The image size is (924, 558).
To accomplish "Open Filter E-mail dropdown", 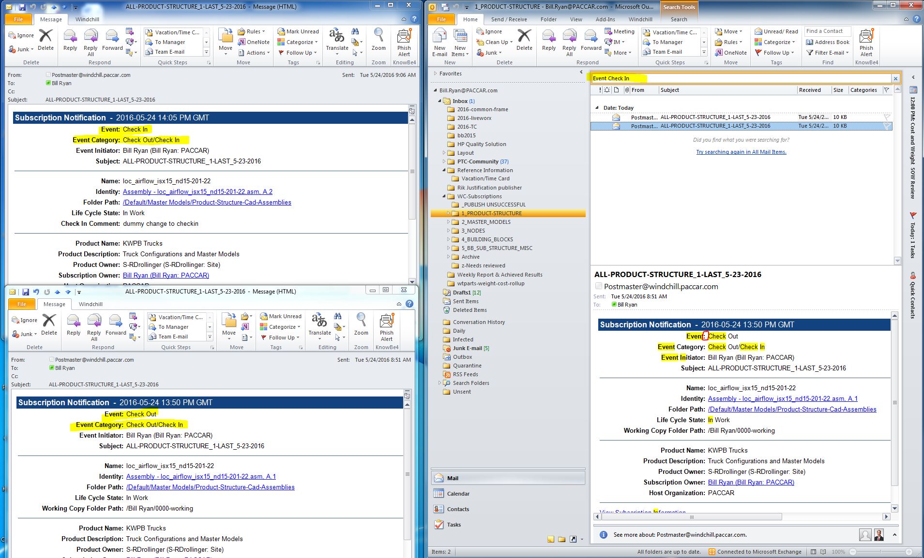I will [x=828, y=53].
